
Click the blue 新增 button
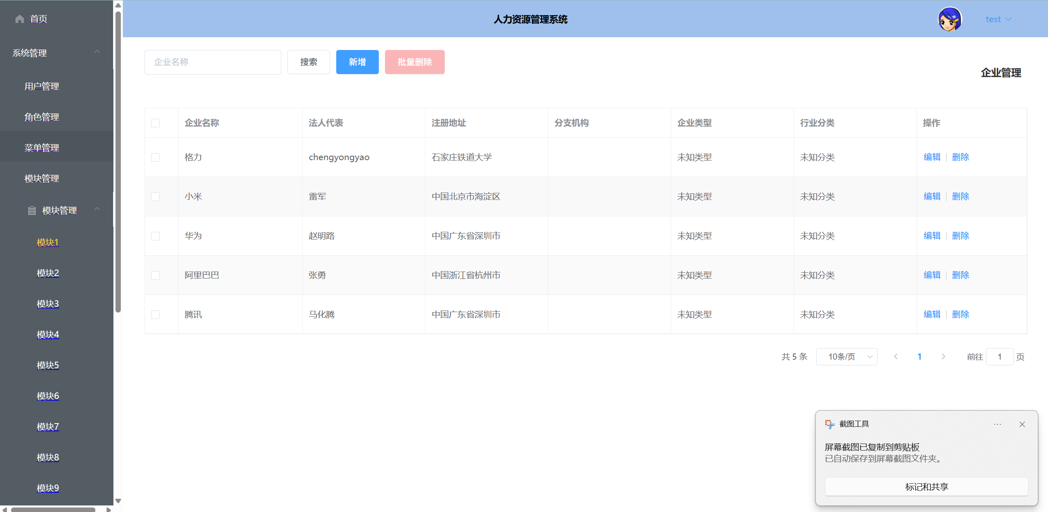click(x=357, y=62)
